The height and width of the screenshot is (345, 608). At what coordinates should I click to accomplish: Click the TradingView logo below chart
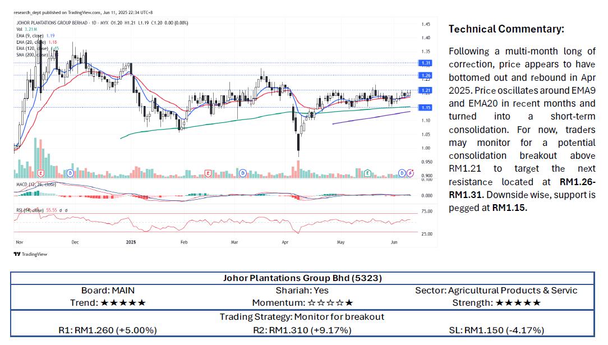click(30, 254)
